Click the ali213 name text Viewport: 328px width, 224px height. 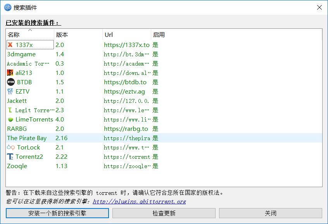click(24, 73)
